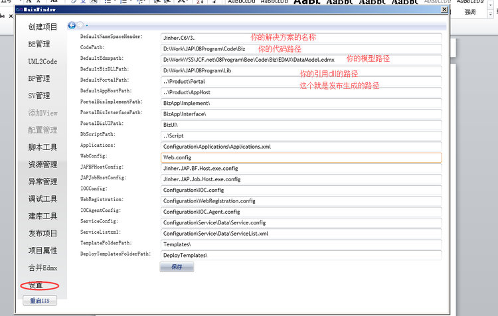Edit the Applications xml path field
498x316 pixels.
pyautogui.click(x=301, y=147)
